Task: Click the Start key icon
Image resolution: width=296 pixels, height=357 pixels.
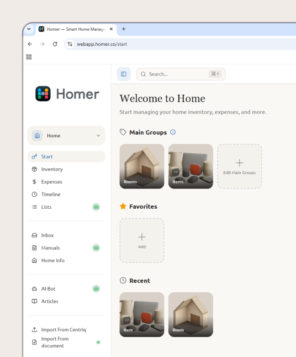Action: tap(34, 157)
